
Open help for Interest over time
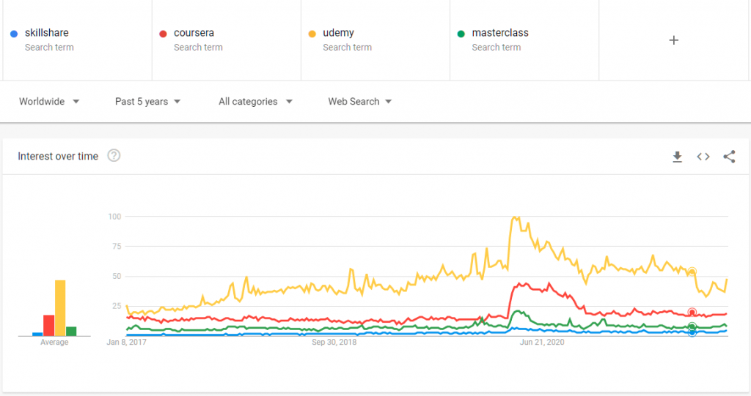(114, 156)
